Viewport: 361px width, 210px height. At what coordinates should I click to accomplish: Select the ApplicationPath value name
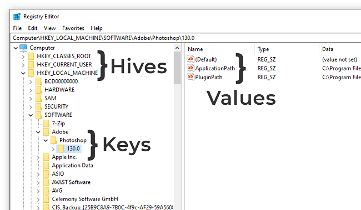215,68
